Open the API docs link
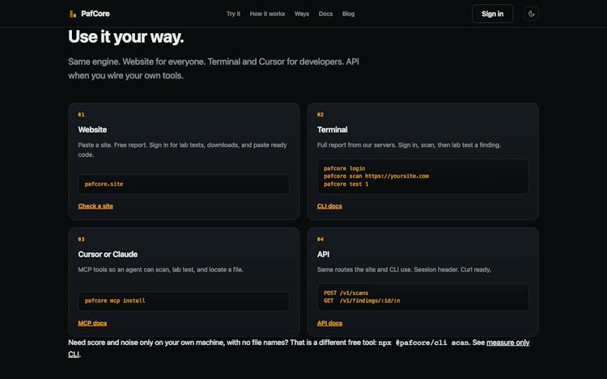This screenshot has height=379, width=607. (329, 323)
